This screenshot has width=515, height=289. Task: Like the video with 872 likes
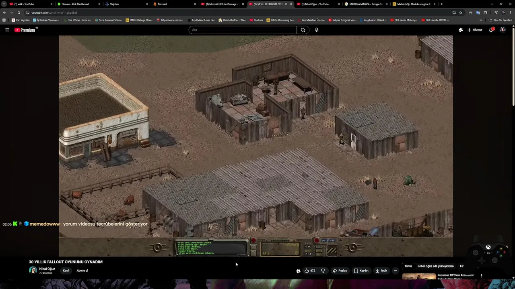pos(310,271)
